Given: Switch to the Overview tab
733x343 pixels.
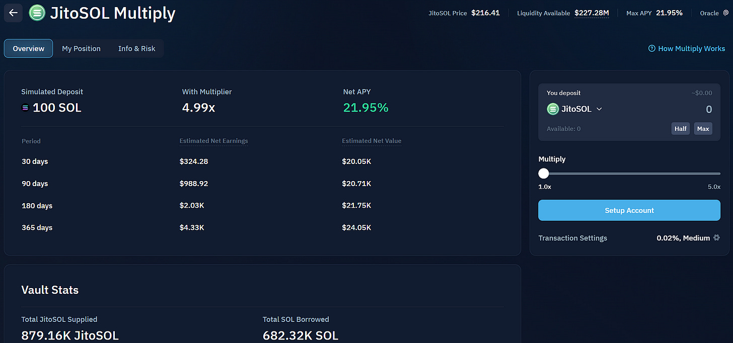Looking at the screenshot, I should [x=28, y=48].
